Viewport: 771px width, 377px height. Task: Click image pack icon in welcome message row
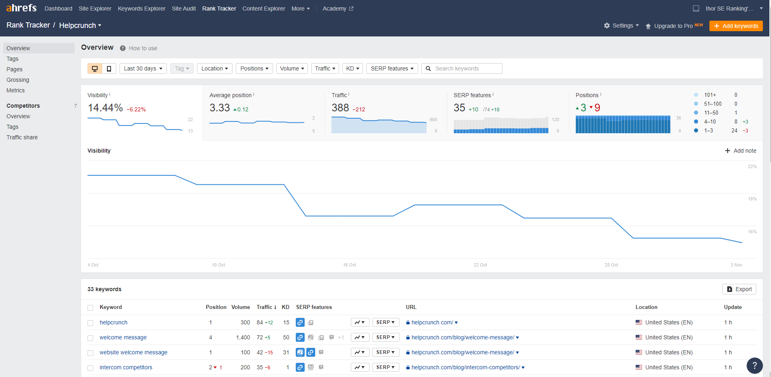[x=311, y=337]
